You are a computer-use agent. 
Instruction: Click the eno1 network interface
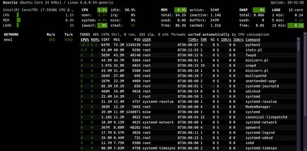(8, 40)
